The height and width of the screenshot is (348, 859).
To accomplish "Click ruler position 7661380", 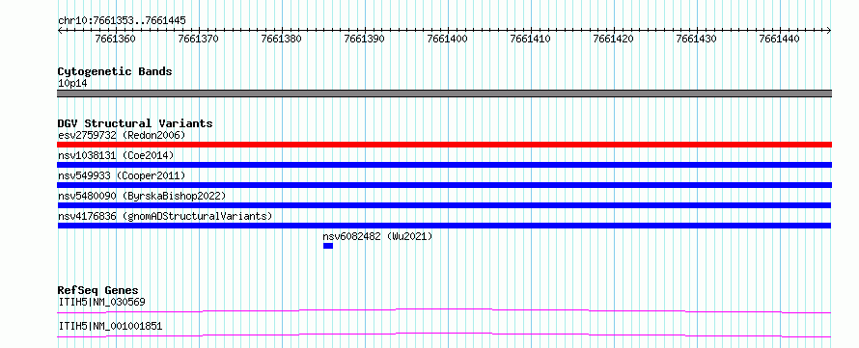I will coord(281,39).
